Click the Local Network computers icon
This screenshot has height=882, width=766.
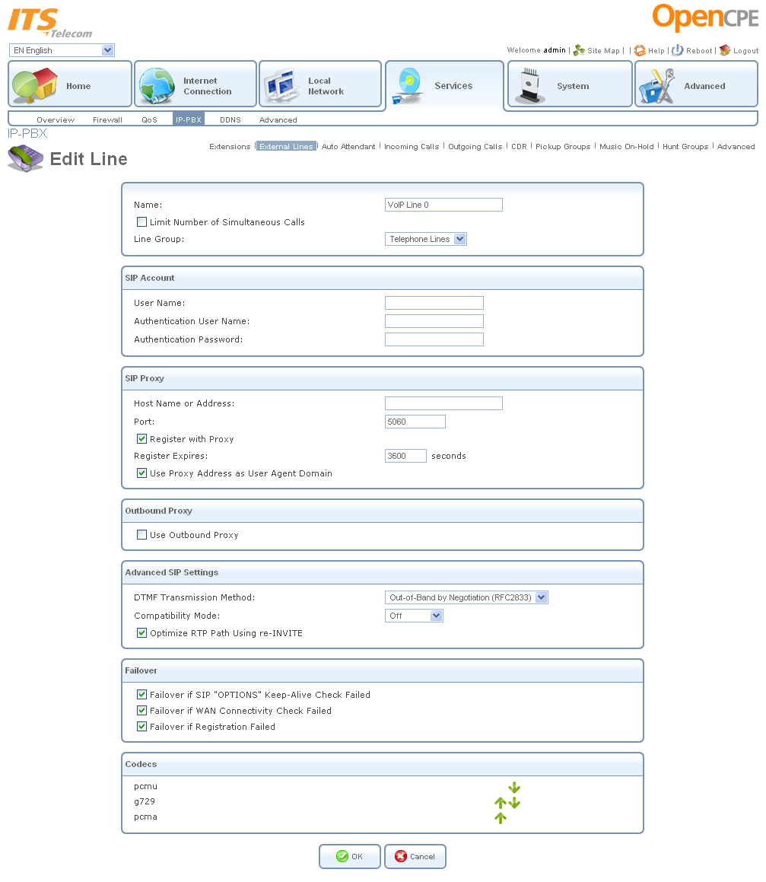point(281,85)
